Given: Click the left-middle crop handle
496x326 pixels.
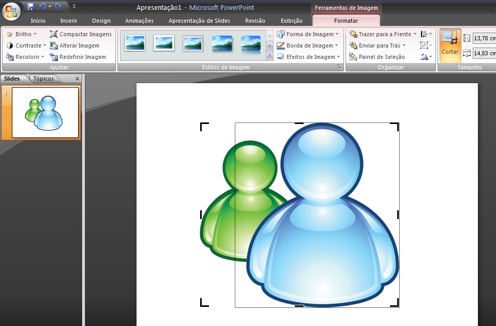Looking at the screenshot, I should (x=201, y=215).
